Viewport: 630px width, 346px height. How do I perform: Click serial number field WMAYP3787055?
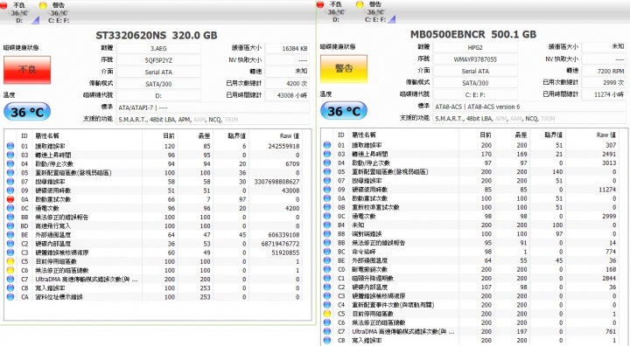(x=475, y=59)
